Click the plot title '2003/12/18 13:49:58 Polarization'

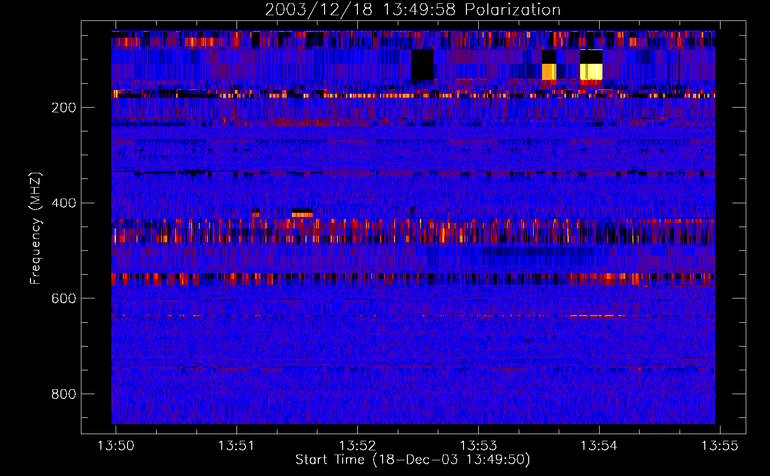click(x=413, y=10)
